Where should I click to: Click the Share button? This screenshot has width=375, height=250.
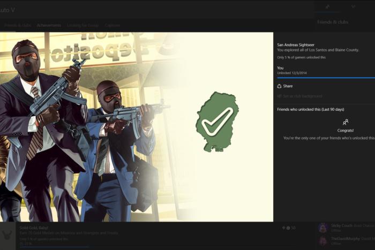[284, 86]
